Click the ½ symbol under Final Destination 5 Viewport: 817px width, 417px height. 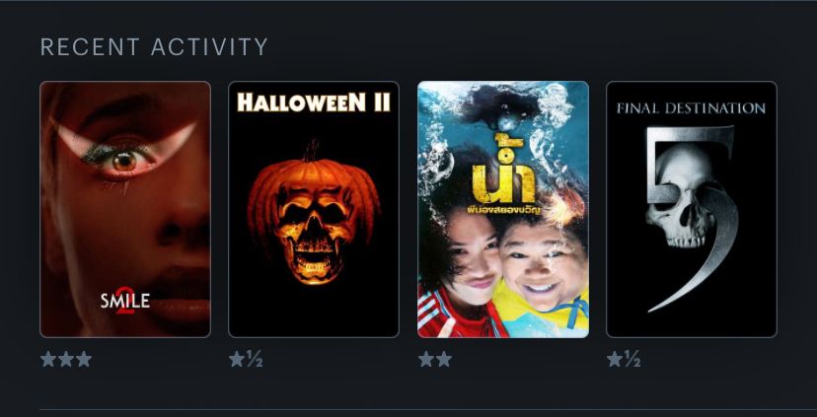coord(632,359)
